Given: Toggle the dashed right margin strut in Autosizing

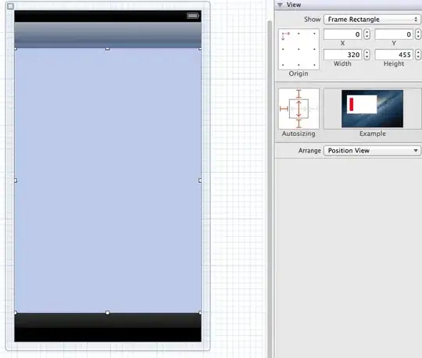Looking at the screenshot, I should [313, 109].
